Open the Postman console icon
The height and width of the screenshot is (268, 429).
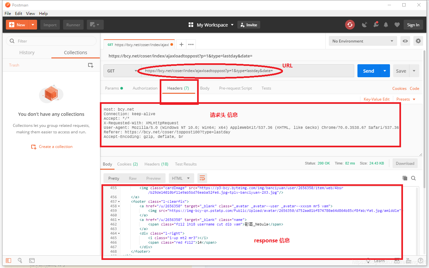pyautogui.click(x=32, y=260)
